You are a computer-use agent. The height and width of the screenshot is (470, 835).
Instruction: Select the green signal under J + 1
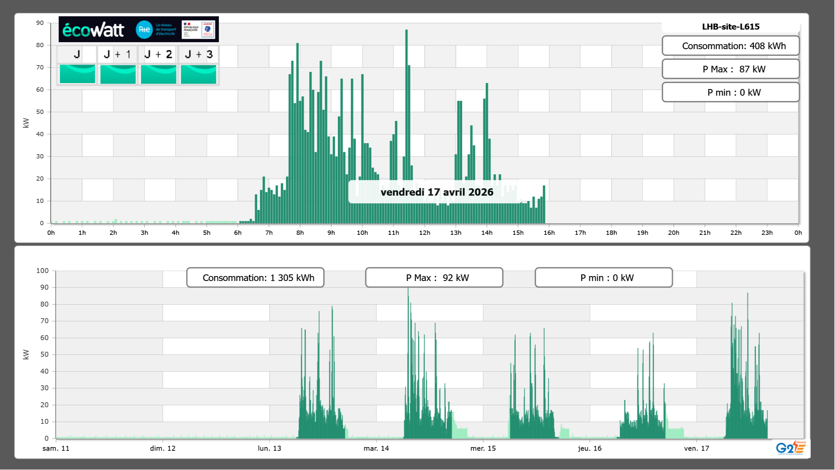click(118, 74)
